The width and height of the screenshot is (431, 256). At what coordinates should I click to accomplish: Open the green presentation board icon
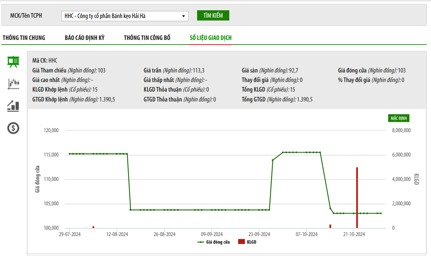tap(13, 62)
